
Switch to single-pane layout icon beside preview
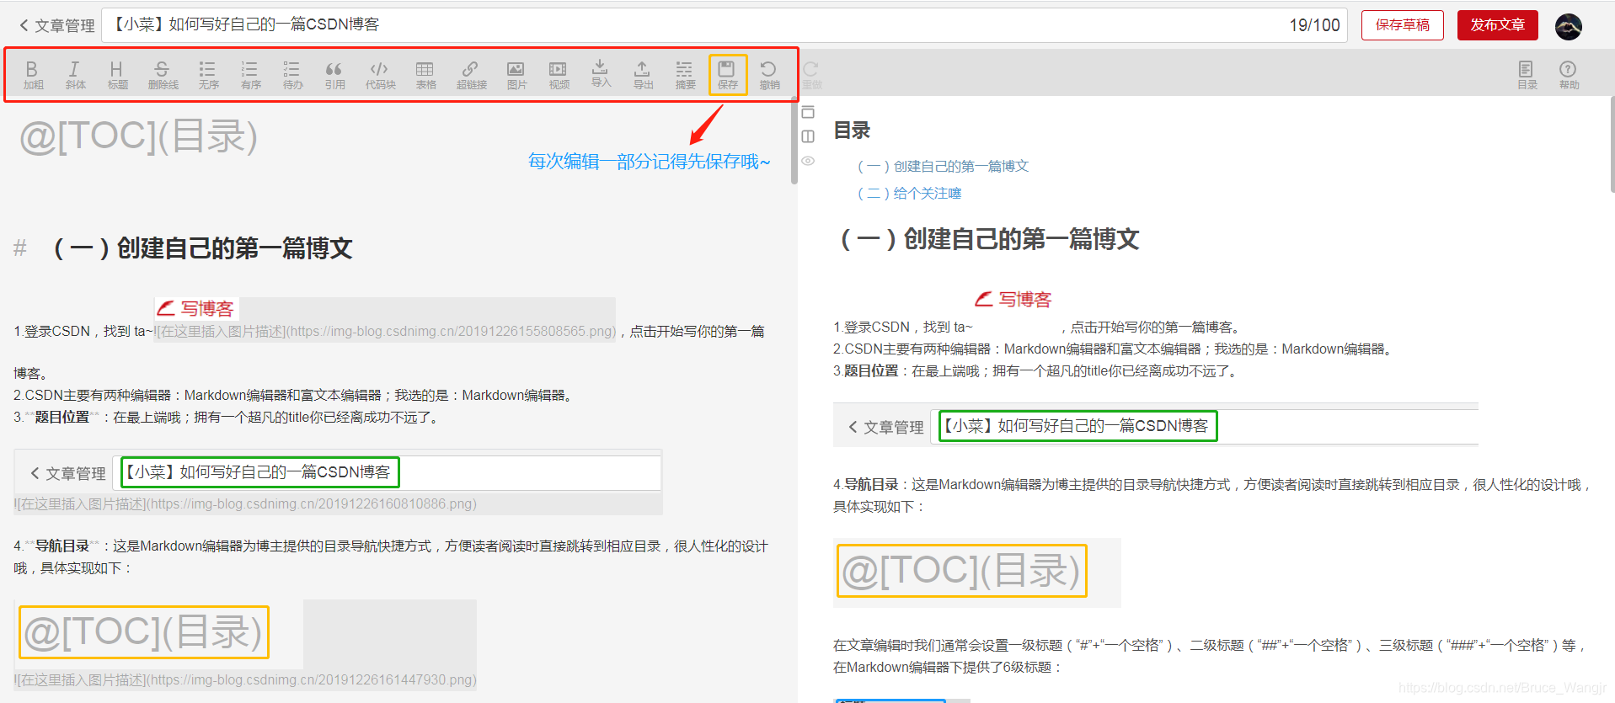[x=809, y=112]
